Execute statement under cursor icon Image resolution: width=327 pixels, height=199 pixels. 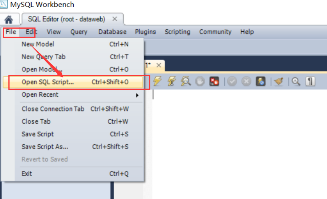[x=171, y=81]
